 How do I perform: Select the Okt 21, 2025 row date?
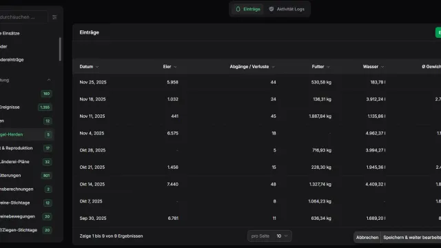point(92,167)
